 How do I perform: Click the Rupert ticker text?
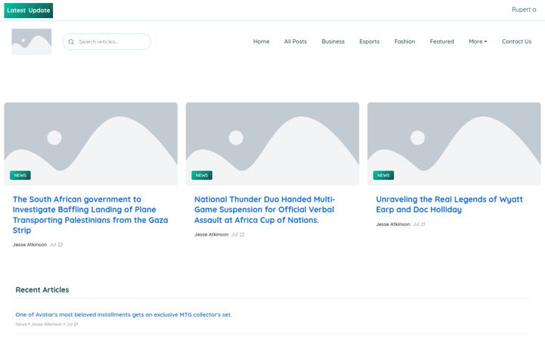tap(524, 10)
